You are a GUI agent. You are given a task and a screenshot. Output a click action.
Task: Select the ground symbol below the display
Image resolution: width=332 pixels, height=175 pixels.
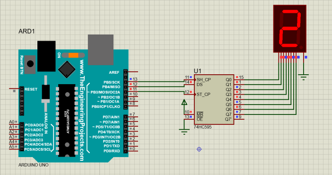[304, 77]
